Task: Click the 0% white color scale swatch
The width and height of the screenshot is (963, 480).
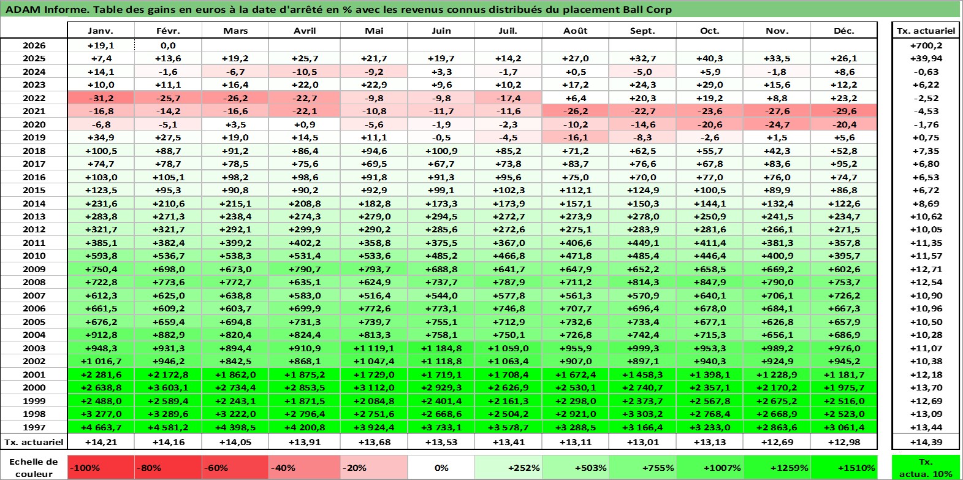Action: tap(441, 467)
